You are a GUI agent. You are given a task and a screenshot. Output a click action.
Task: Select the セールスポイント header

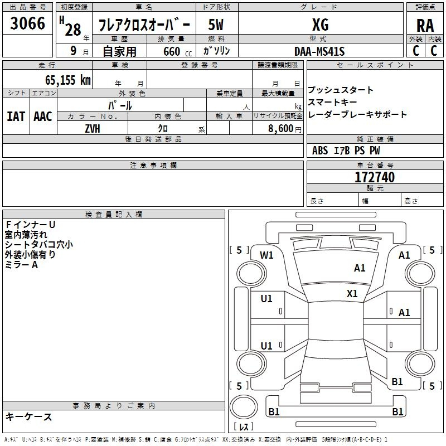375,65
